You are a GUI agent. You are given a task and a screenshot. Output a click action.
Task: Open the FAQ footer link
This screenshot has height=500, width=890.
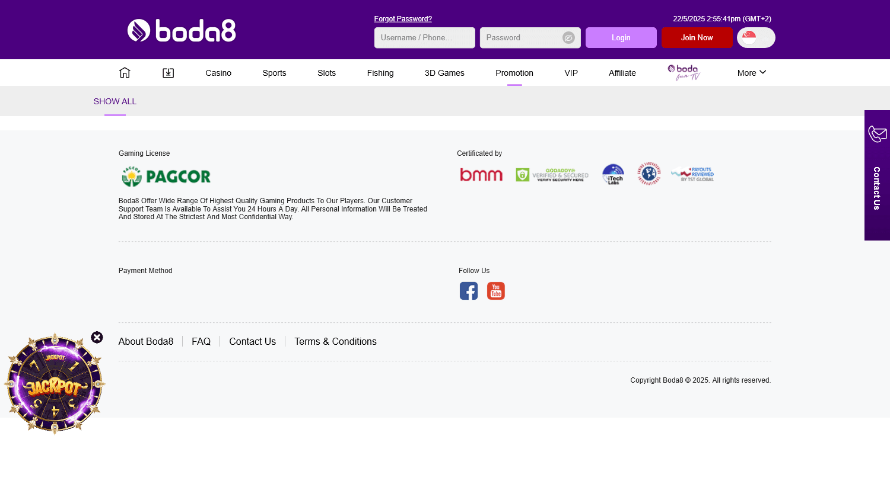[x=201, y=341]
